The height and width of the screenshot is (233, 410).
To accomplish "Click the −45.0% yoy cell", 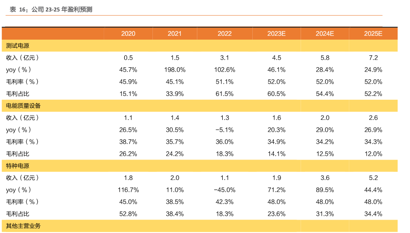I will click(225, 190).
